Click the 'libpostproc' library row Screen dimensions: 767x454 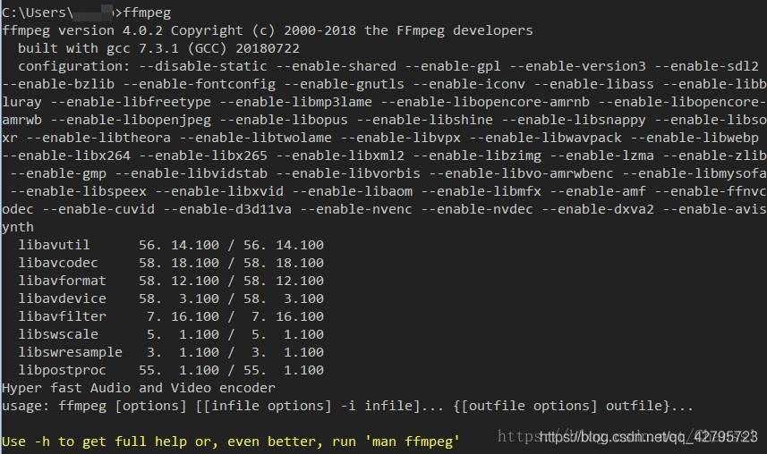[x=171, y=370]
